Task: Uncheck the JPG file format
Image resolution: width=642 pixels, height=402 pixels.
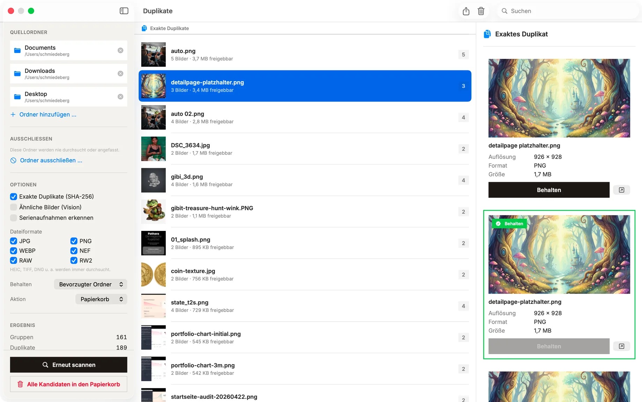Action: click(14, 241)
